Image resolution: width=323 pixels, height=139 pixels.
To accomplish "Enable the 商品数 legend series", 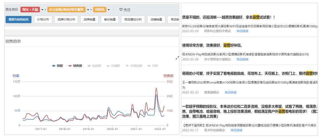I will (94, 66).
